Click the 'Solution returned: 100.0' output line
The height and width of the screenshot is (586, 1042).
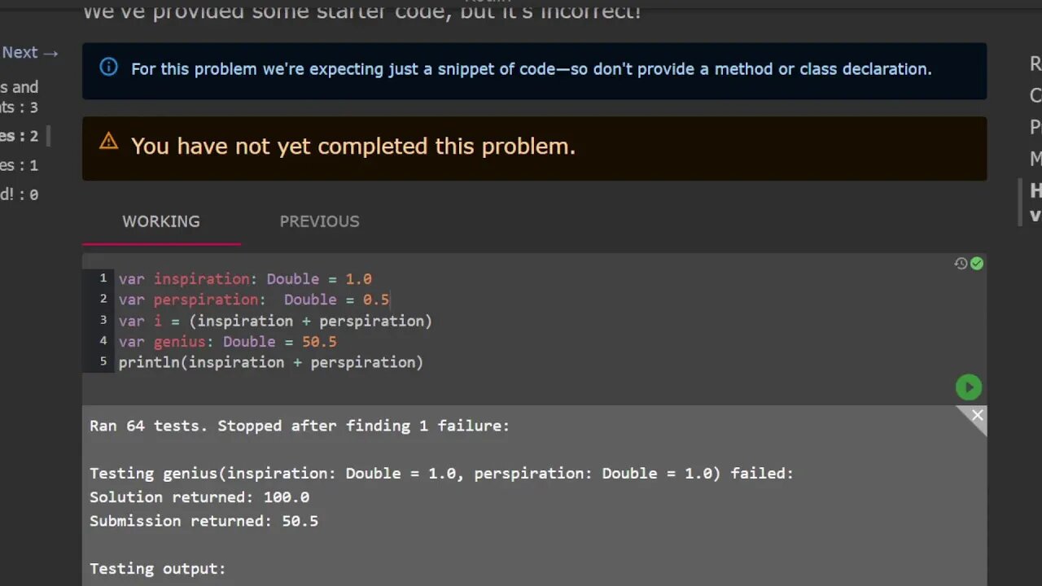coord(199,496)
